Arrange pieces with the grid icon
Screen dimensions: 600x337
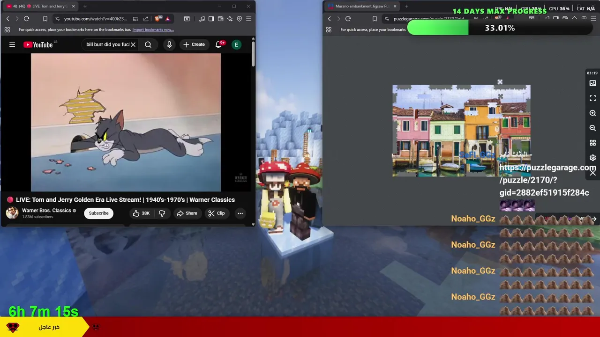[x=592, y=143]
